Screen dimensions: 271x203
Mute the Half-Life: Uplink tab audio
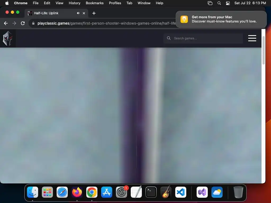[78, 13]
